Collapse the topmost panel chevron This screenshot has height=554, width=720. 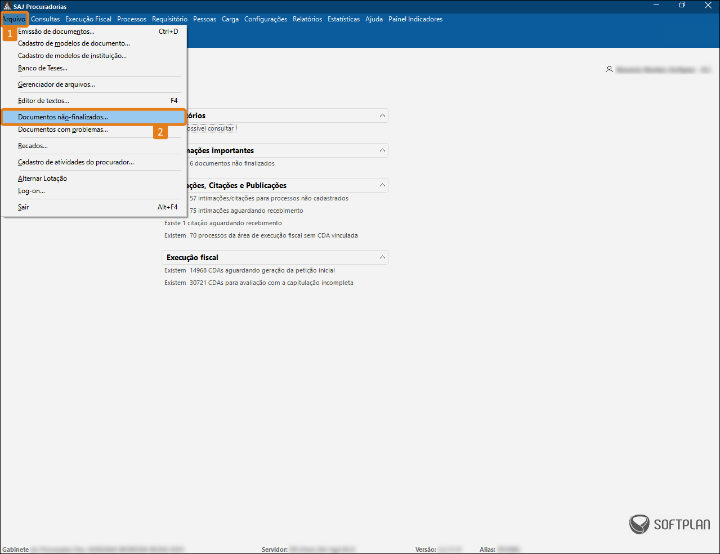(382, 115)
